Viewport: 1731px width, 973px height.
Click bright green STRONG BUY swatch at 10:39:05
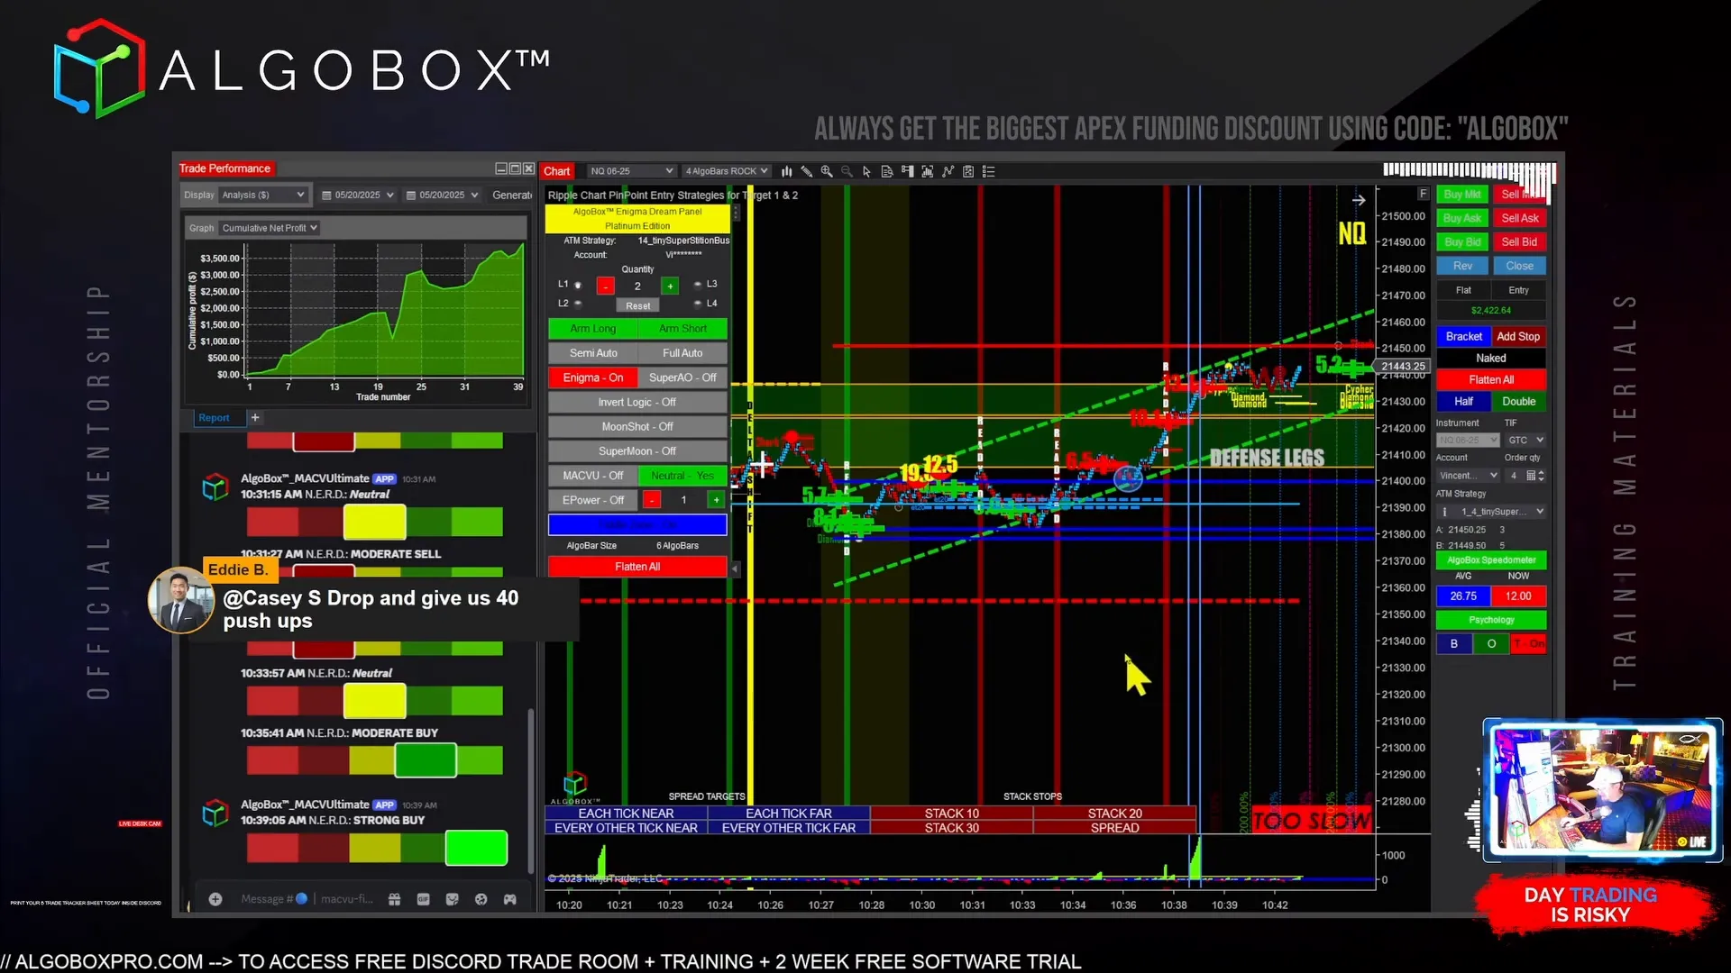click(476, 848)
